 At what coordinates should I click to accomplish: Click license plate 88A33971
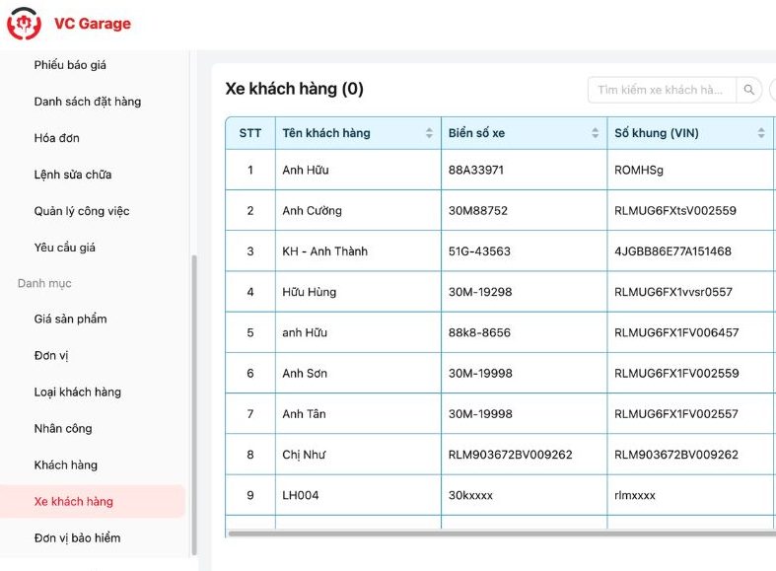tap(475, 171)
